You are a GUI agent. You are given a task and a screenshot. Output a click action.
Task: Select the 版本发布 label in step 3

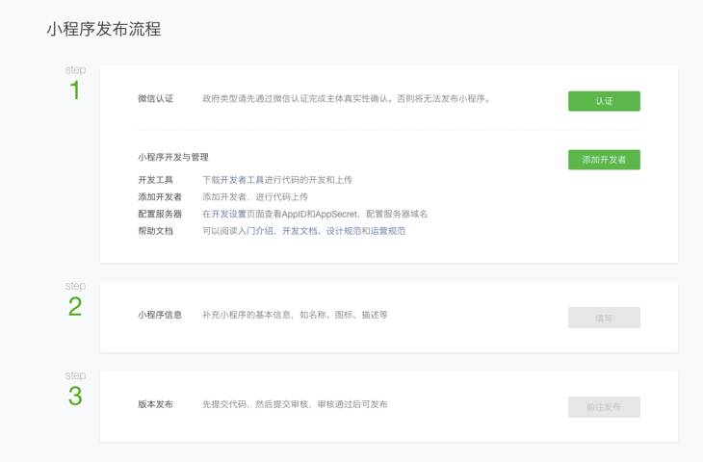[x=155, y=404]
